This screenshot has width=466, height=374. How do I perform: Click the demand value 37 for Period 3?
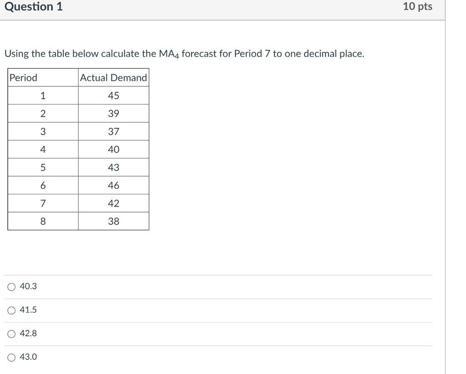(113, 131)
